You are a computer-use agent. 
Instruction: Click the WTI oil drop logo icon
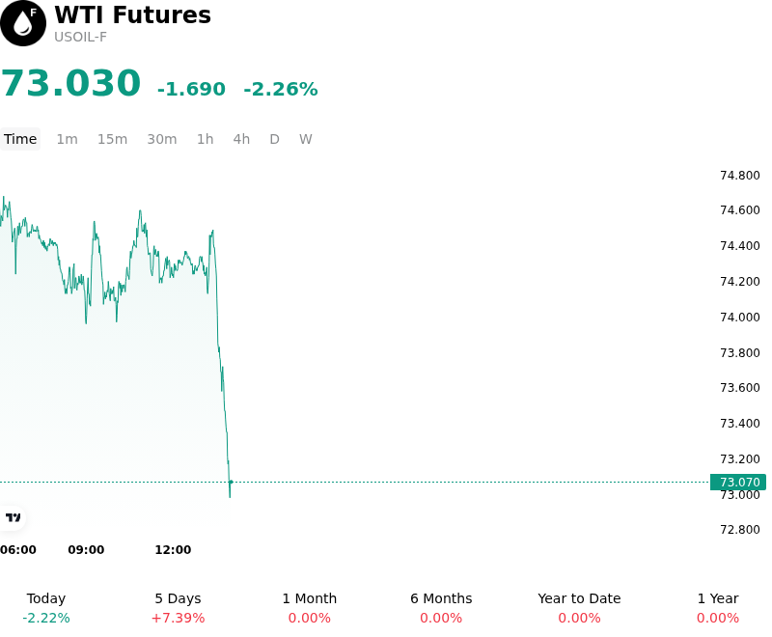23,23
